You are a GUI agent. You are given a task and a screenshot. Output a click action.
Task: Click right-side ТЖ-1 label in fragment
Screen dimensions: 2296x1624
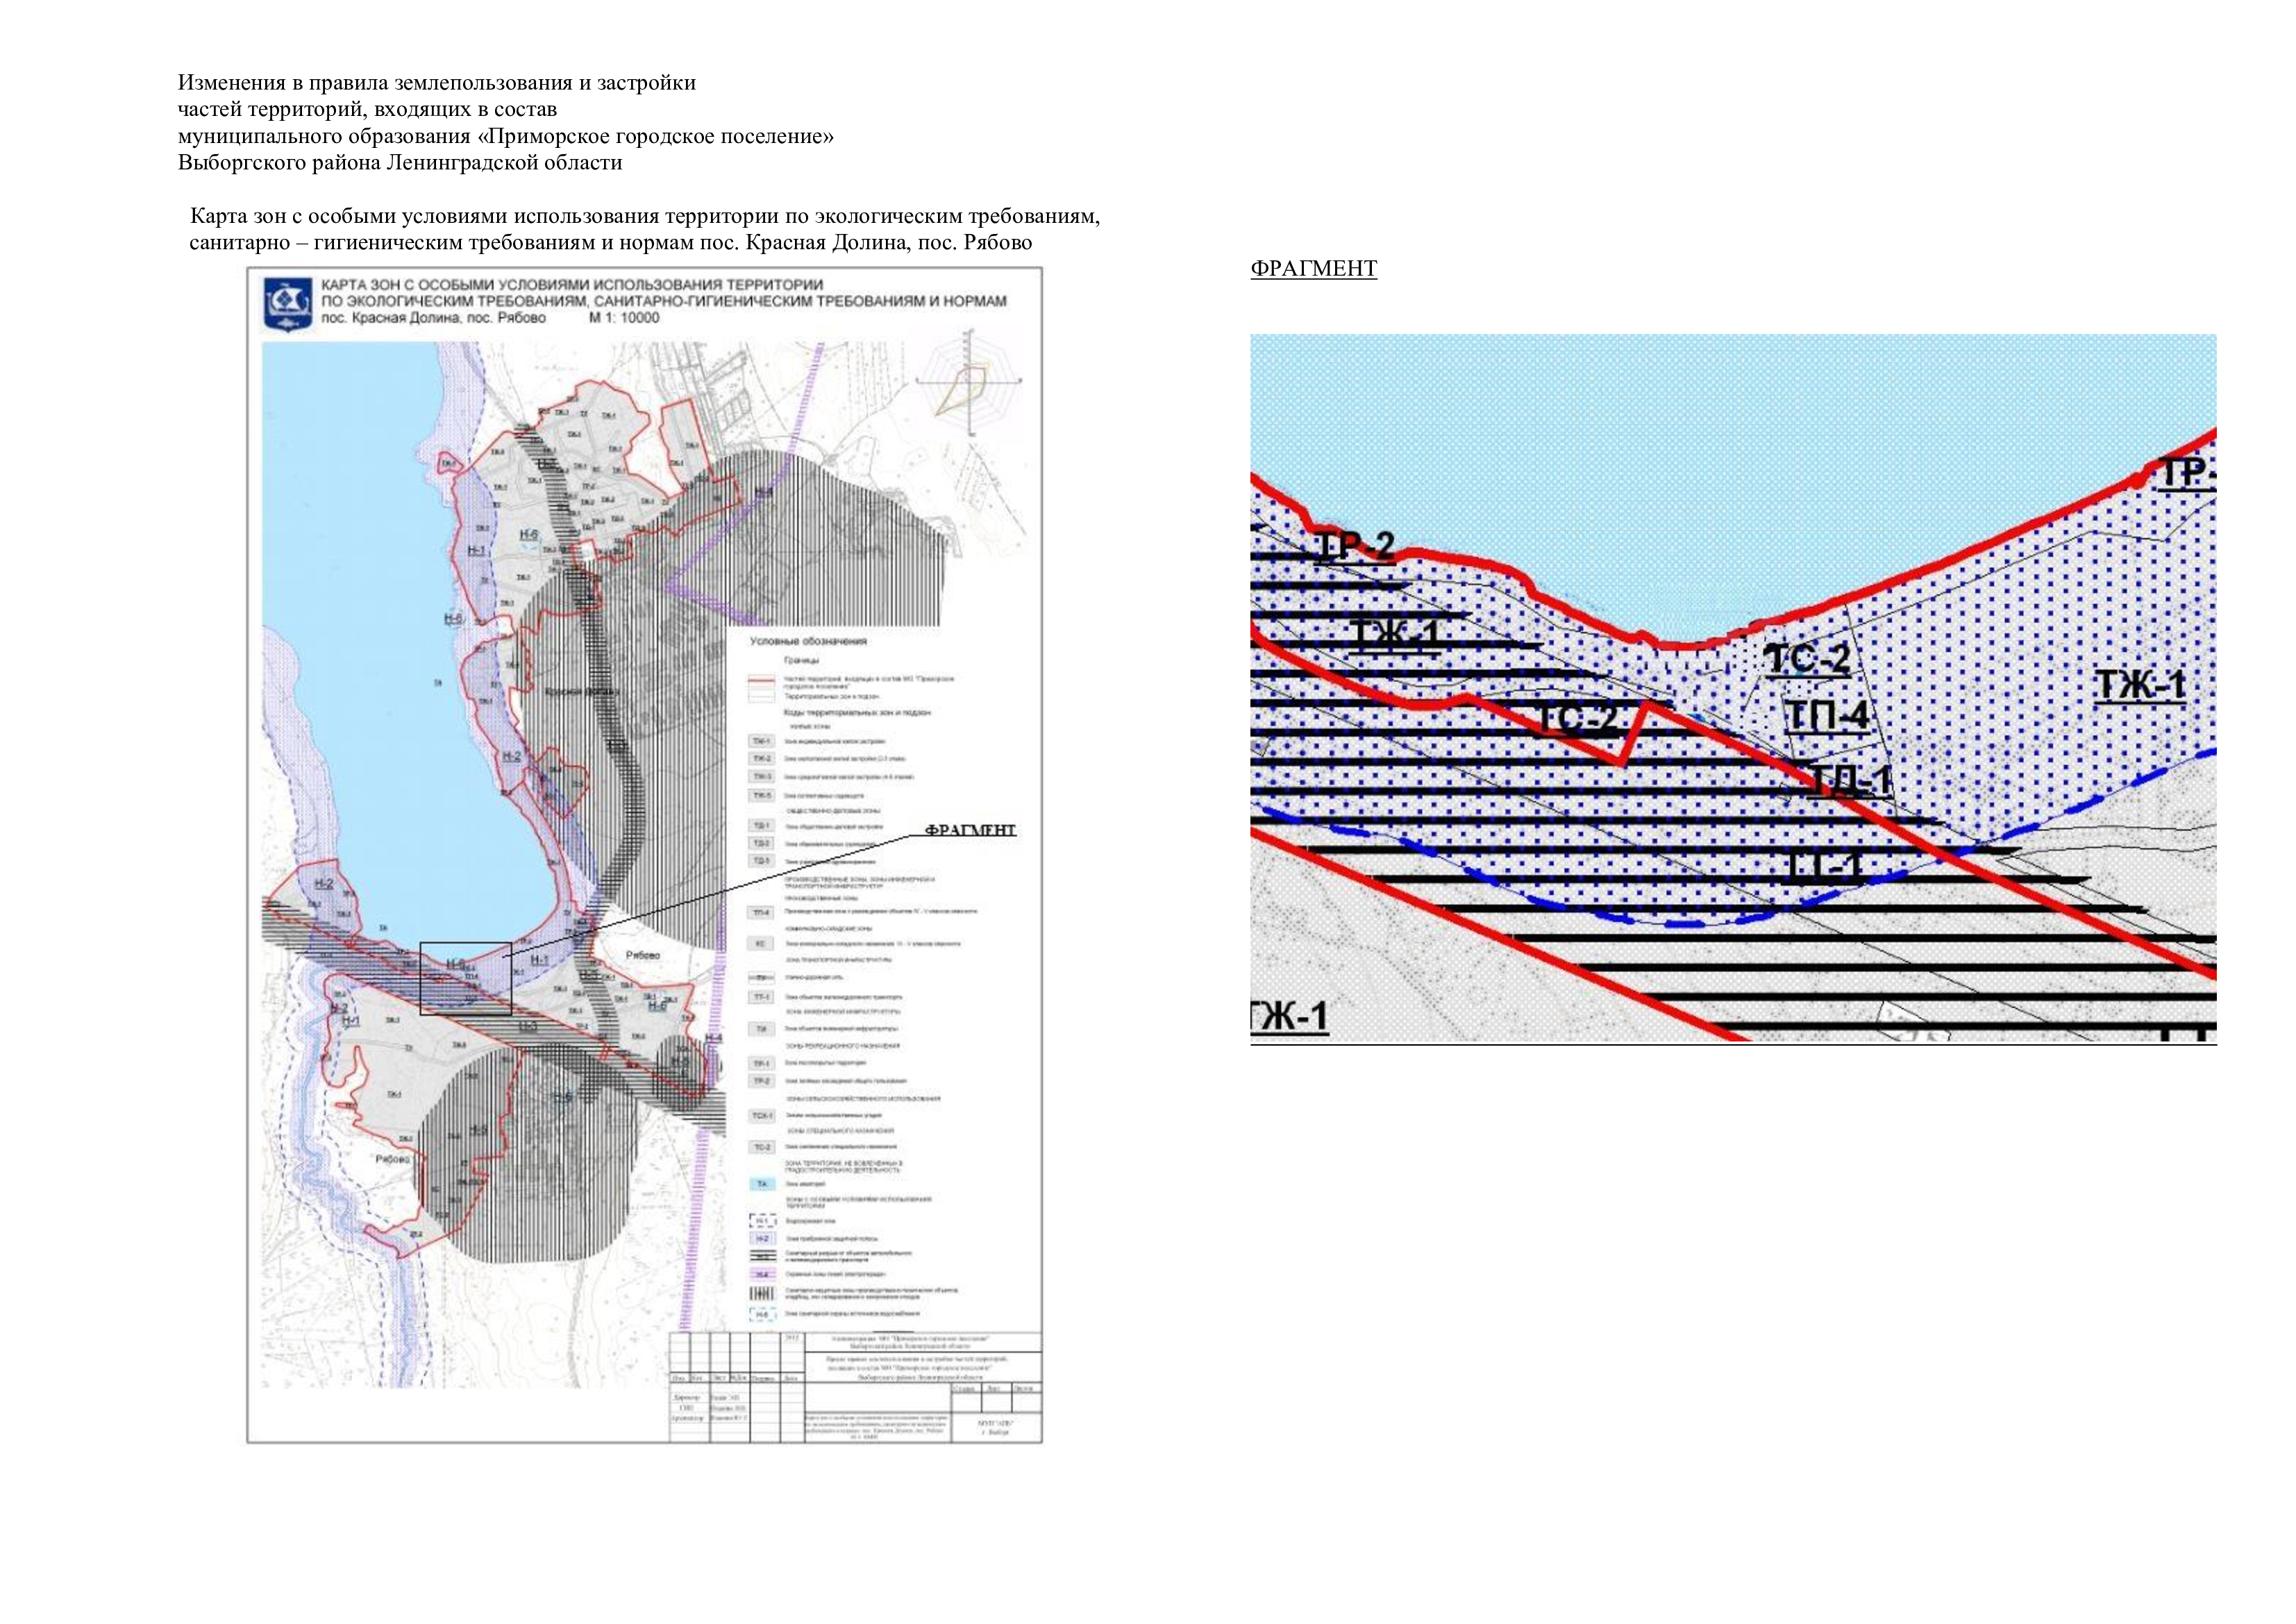pyautogui.click(x=2141, y=685)
